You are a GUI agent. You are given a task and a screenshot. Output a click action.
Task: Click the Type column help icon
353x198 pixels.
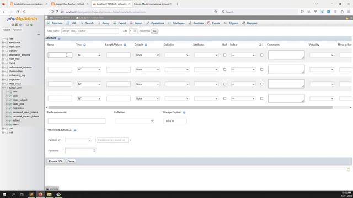tap(84, 45)
